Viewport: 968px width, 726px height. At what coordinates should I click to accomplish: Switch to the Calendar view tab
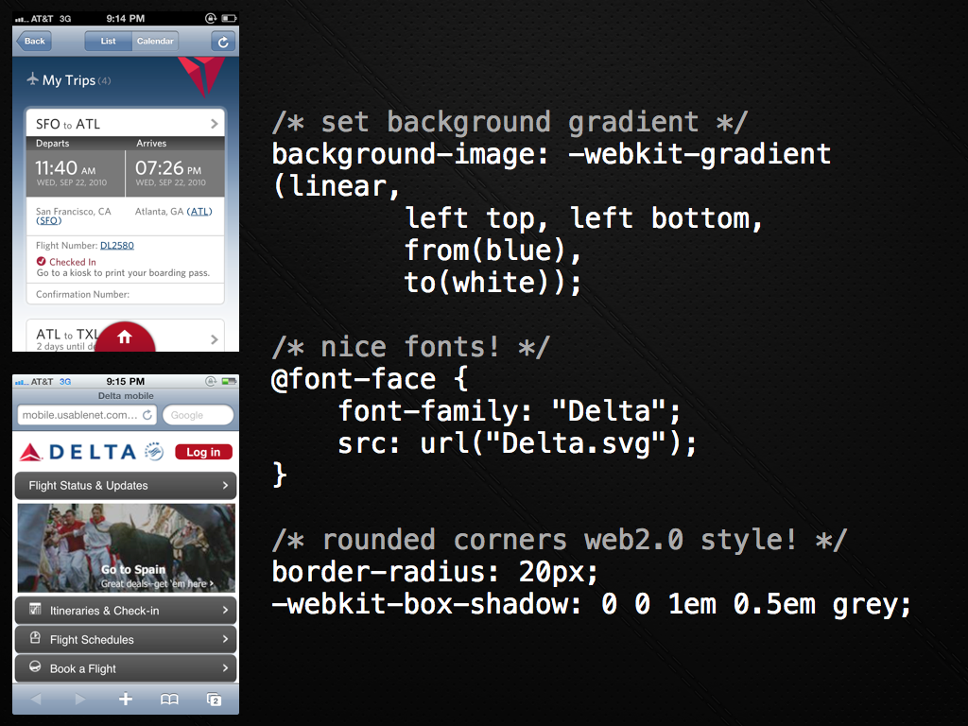click(155, 41)
